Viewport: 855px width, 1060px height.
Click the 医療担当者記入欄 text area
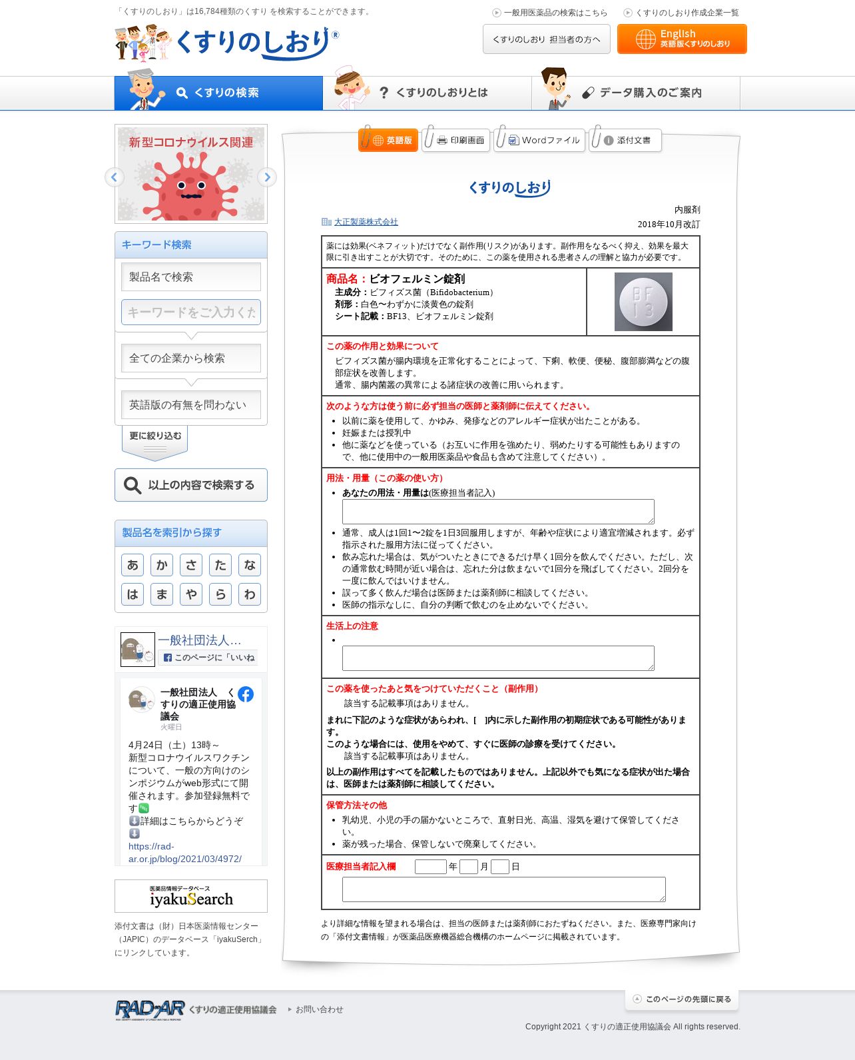504,889
